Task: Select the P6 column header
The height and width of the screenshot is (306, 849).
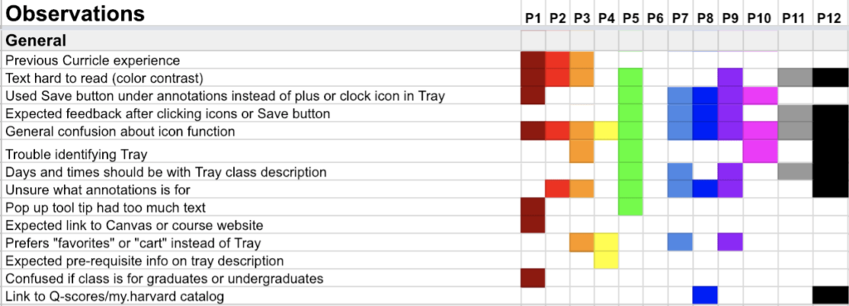Action: coord(656,18)
